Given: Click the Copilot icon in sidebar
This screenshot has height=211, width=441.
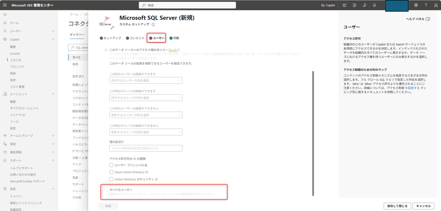Looking at the screenshot, I should [x=5, y=39].
